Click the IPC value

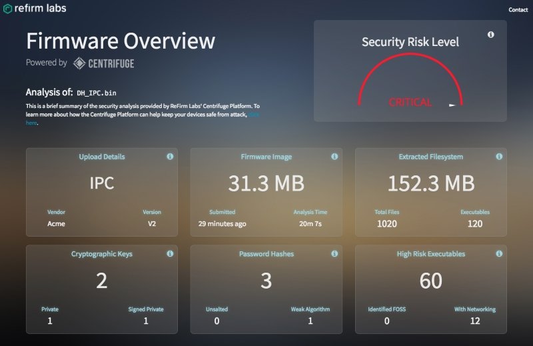tap(102, 183)
